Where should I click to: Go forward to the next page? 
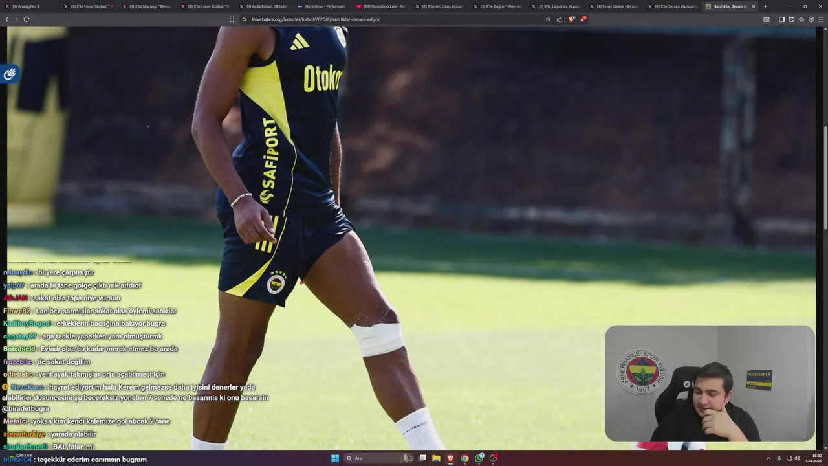tap(17, 19)
